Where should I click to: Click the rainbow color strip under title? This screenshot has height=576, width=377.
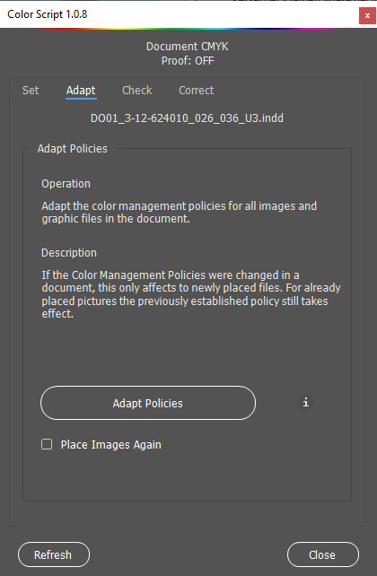coord(188,29)
